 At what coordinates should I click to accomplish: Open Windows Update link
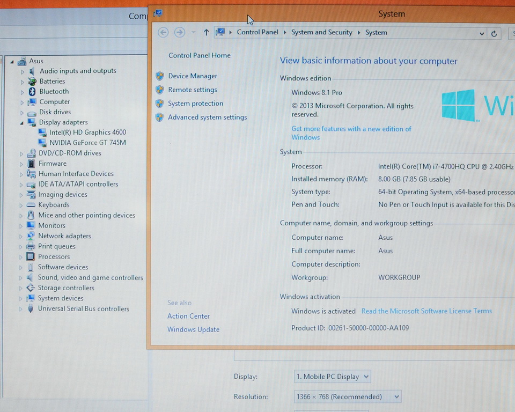[193, 329]
